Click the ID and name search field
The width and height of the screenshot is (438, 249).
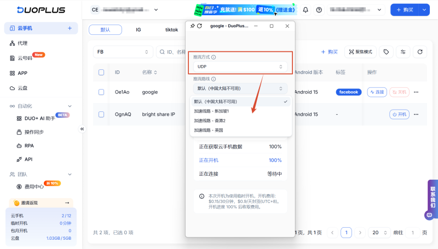click(175, 52)
